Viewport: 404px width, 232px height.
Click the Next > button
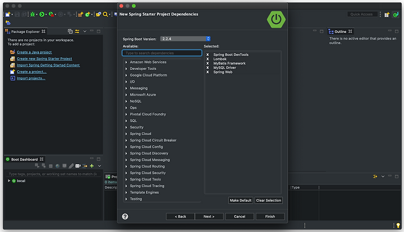pos(209,216)
